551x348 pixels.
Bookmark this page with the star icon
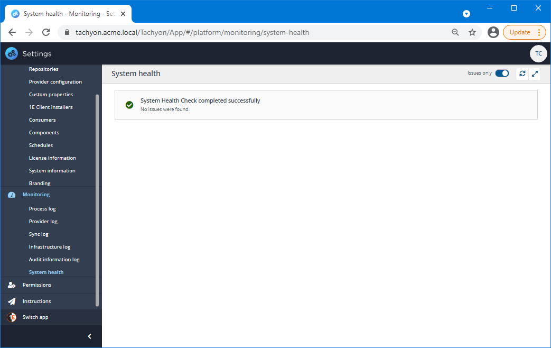click(472, 32)
